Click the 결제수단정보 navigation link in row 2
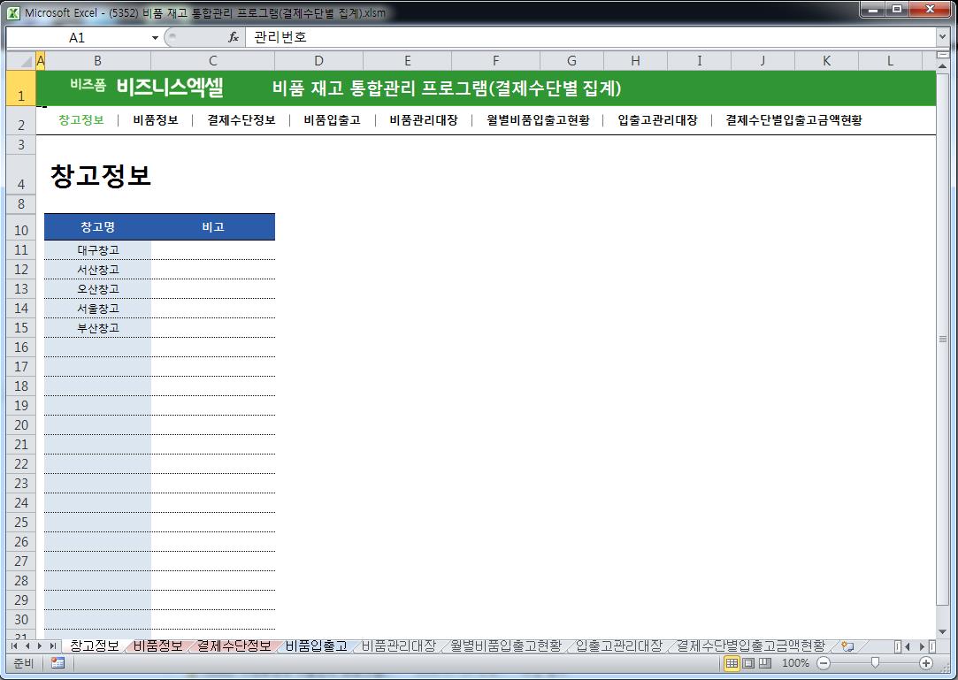The image size is (958, 680). 241,119
